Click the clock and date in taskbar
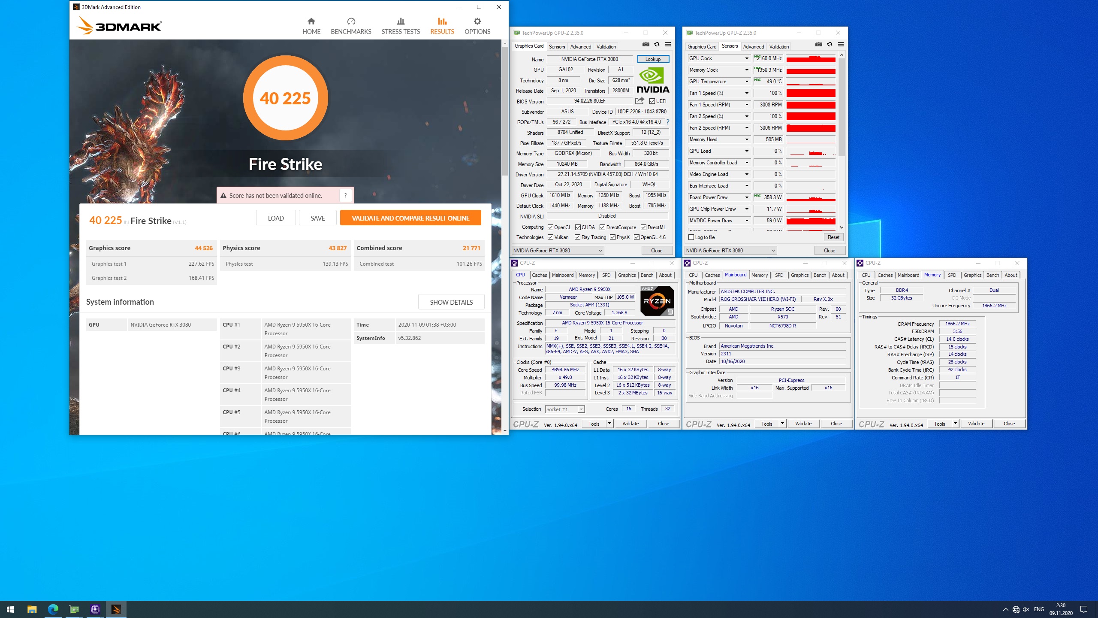The image size is (1098, 618). tap(1061, 609)
